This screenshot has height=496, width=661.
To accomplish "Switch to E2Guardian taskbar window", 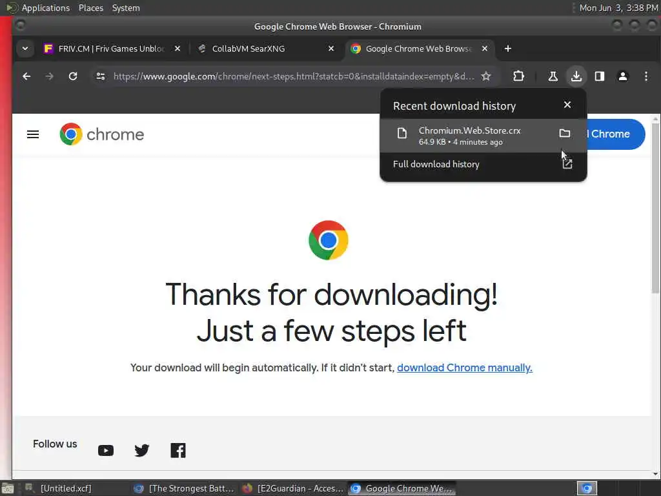I will (294, 488).
